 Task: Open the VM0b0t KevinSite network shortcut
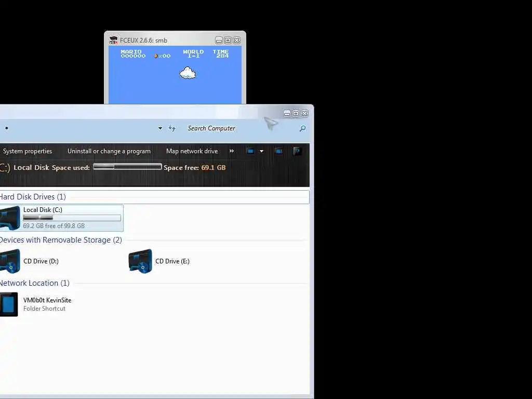pyautogui.click(x=9, y=304)
